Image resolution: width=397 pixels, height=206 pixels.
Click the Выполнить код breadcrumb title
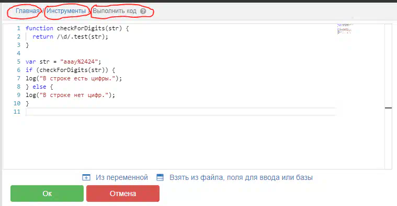tap(115, 11)
